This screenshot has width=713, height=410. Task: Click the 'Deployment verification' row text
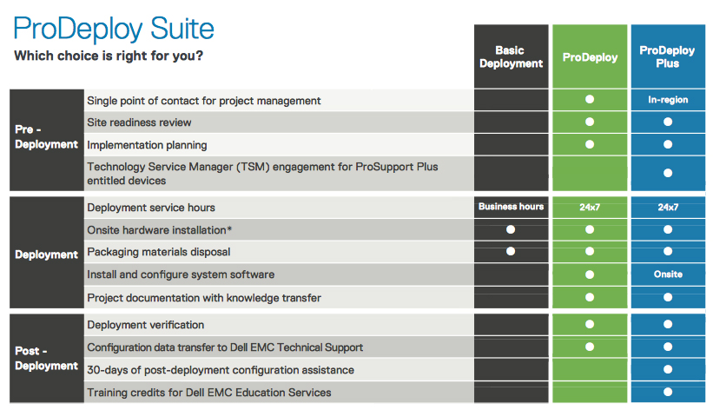[x=146, y=325]
